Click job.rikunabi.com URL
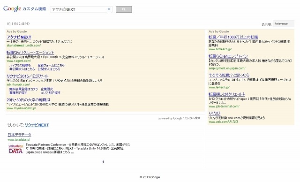Image resolution: width=300 pixels, height=182 pixels. pos(18,84)
